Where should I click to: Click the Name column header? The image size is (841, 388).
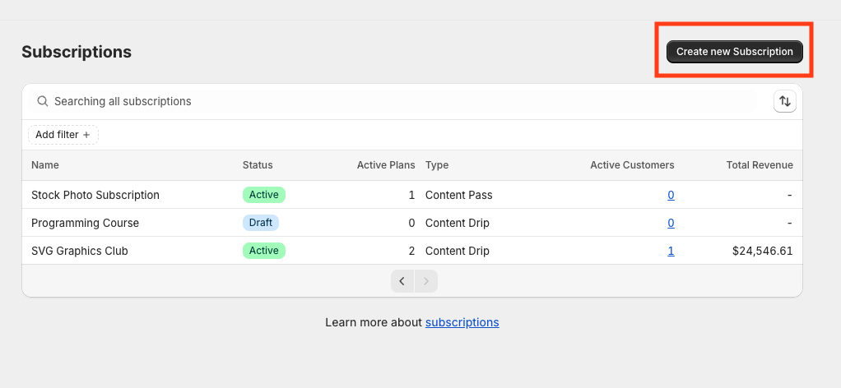point(45,165)
